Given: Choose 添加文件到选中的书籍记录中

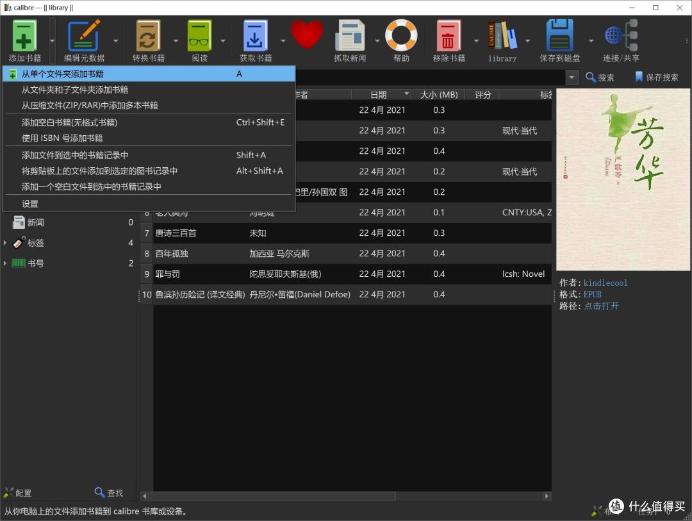Looking at the screenshot, I should point(149,155).
